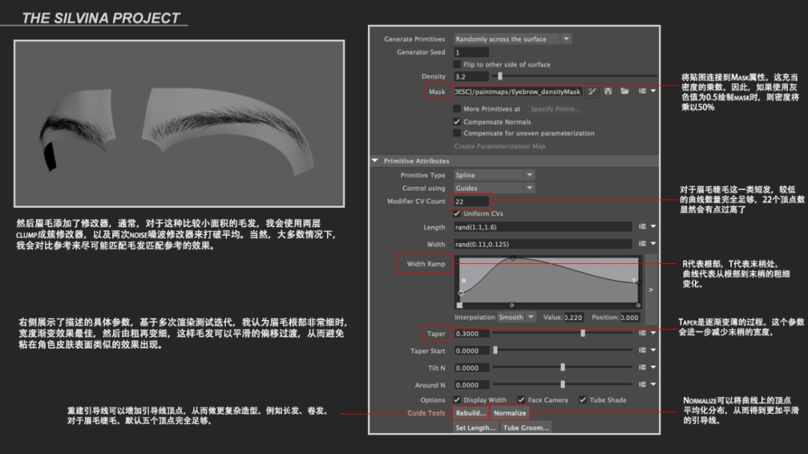Uncheck Compensate Normals
This screenshot has width=808, height=454.
(x=456, y=122)
